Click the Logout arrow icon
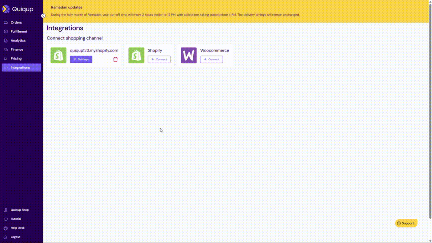The image size is (432, 243). coord(6,237)
